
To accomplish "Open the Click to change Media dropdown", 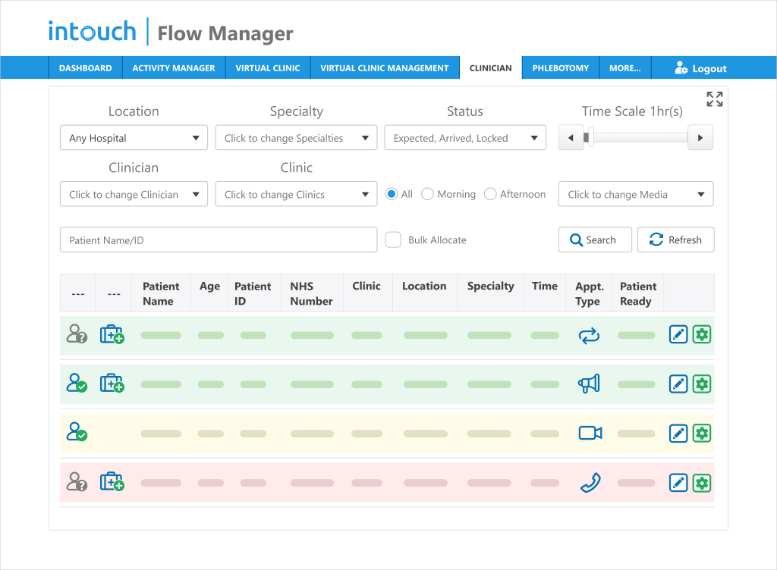I will tap(635, 194).
